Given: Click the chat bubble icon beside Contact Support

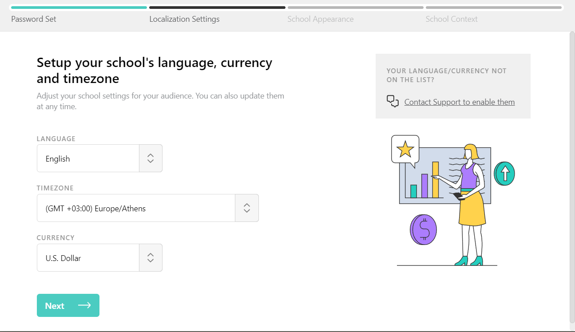Looking at the screenshot, I should 393,102.
